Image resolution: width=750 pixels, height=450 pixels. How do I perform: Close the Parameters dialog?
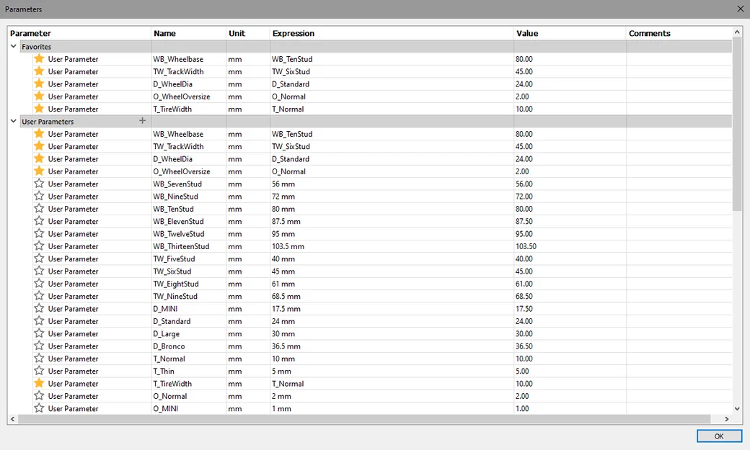click(x=740, y=9)
